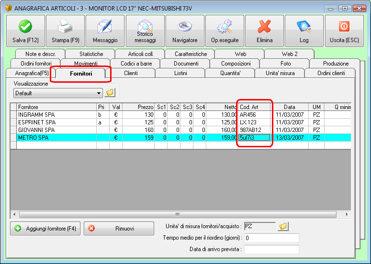
Task: Click folder icon next to Visualizzazione dropdown
Action: click(110, 93)
